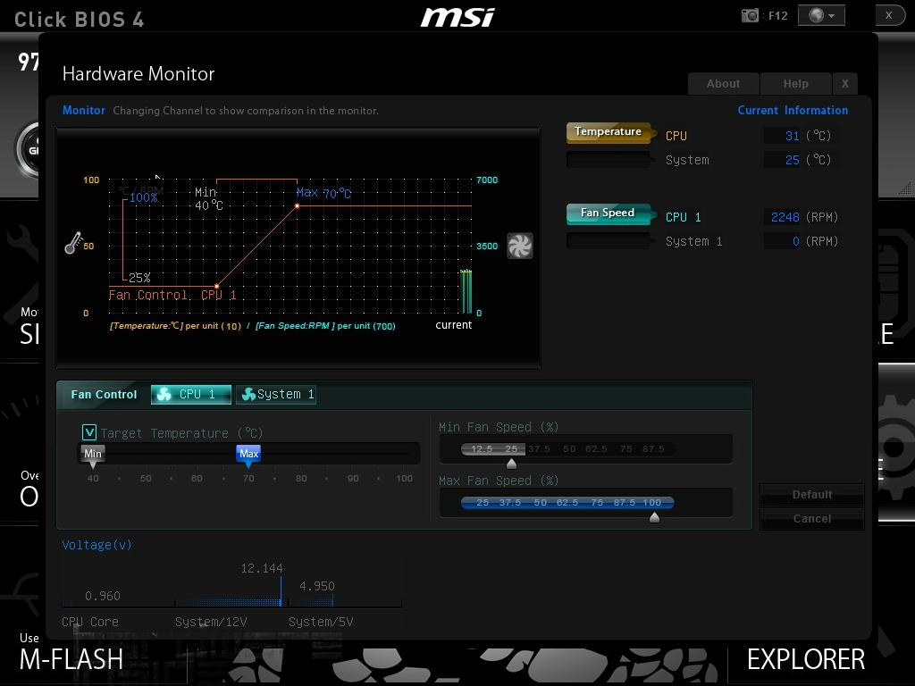
Task: Close the Hardware Monitor panel
Action: pyautogui.click(x=844, y=83)
